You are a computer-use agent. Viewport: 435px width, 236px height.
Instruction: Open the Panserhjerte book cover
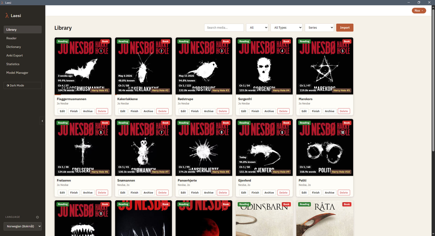pos(204,147)
